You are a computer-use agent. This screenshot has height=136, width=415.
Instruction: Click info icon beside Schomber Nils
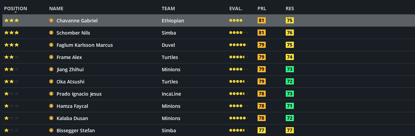(x=51, y=33)
